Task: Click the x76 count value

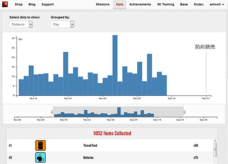Action: point(196,158)
